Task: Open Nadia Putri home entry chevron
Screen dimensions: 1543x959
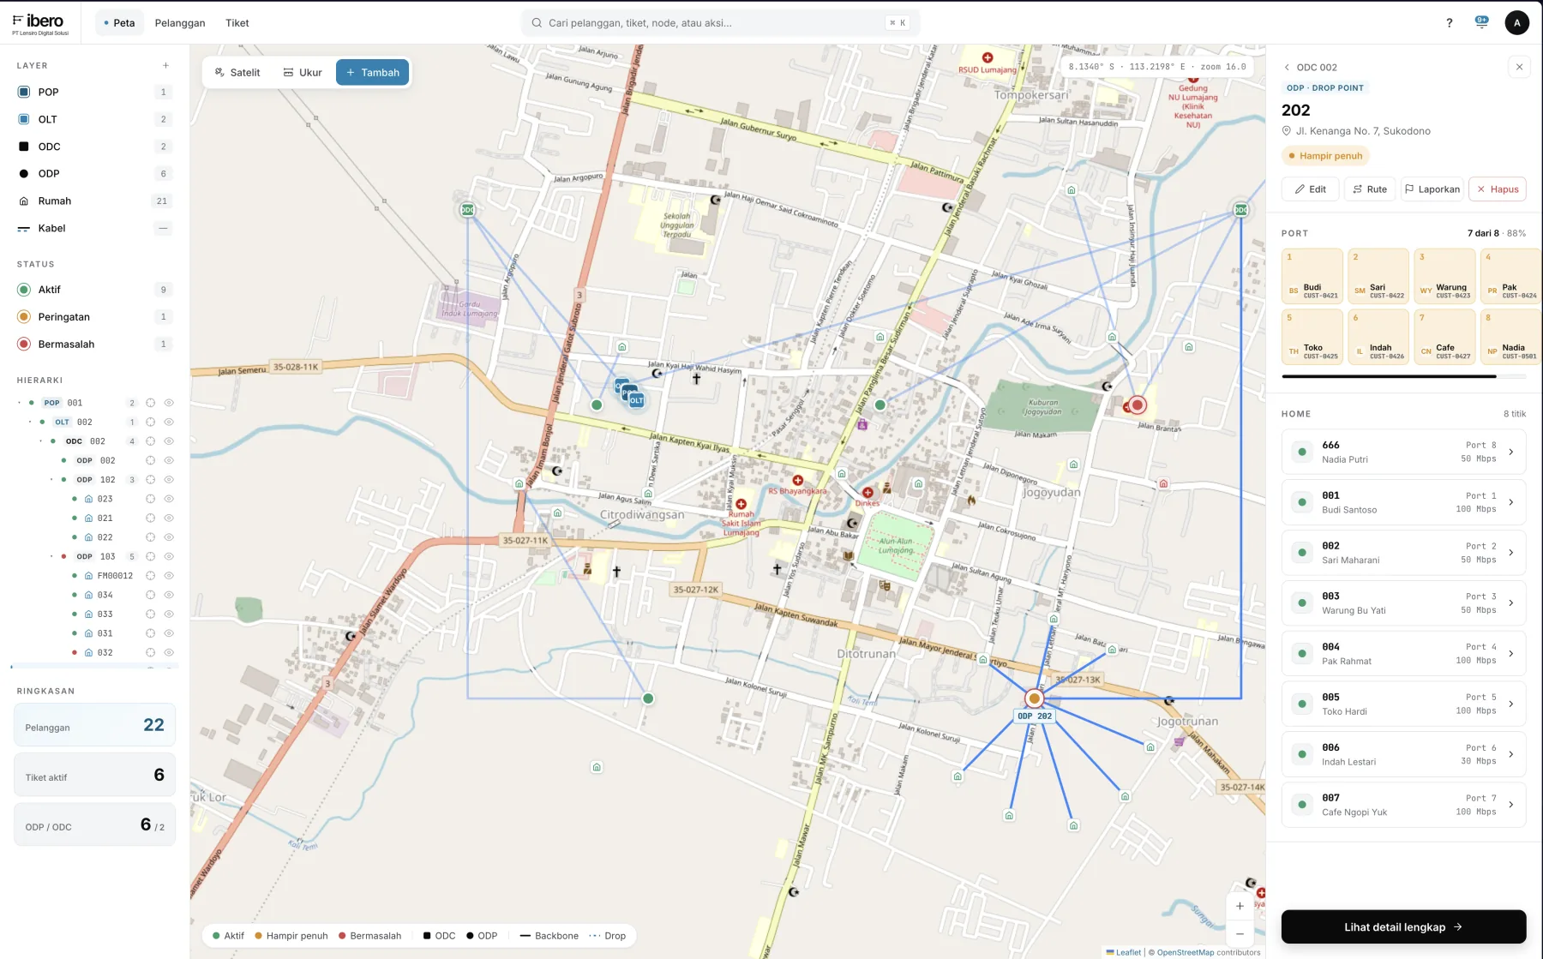Action: [1510, 452]
